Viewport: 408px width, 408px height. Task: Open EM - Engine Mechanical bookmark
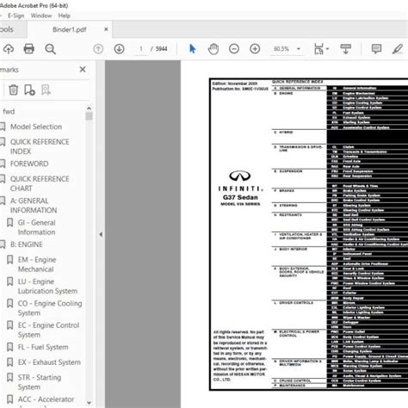(x=37, y=264)
